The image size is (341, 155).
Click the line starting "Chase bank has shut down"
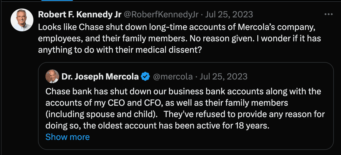click(x=183, y=92)
